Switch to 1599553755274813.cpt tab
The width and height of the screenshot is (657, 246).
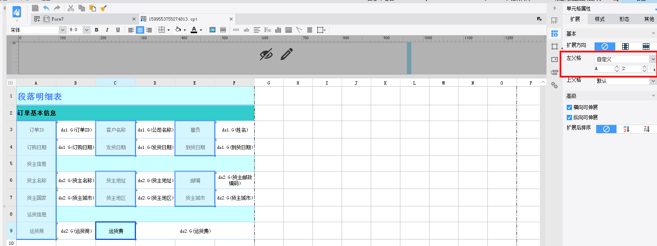173,19
